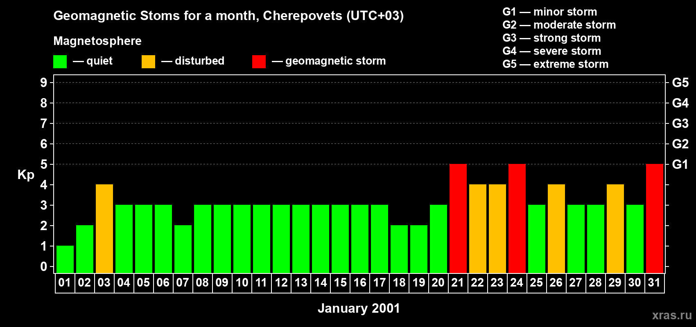696x327 pixels.
Task: Select the red bar above day 21
Action: pyautogui.click(x=458, y=218)
